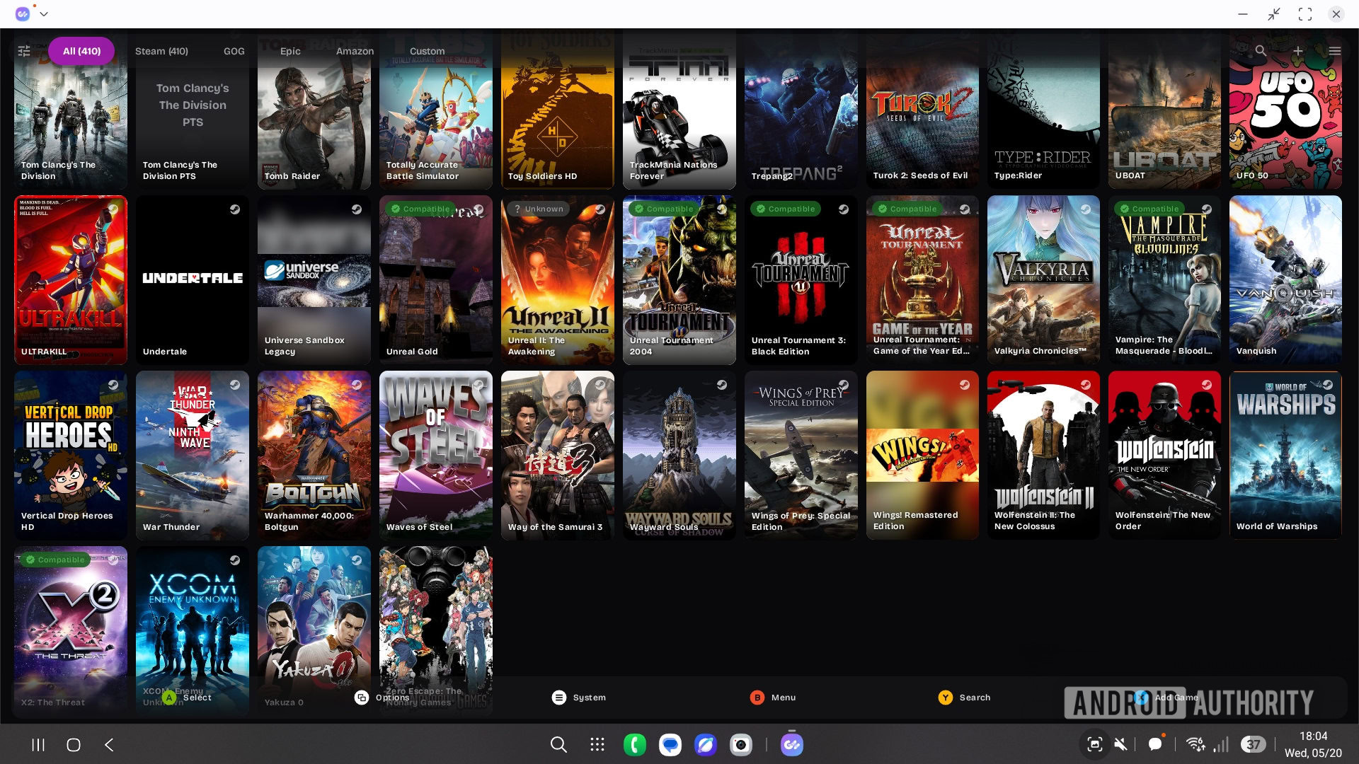Click the Options controller hint
Screen dimensions: 1359x764
click(382, 698)
